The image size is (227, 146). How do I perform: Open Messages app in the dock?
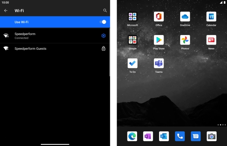196,136
